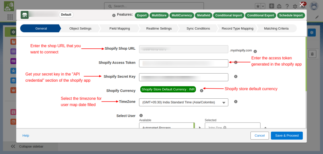This screenshot has width=323, height=154.
Task: Click the info icon beside Shopify Currency badge
Action: [202, 91]
